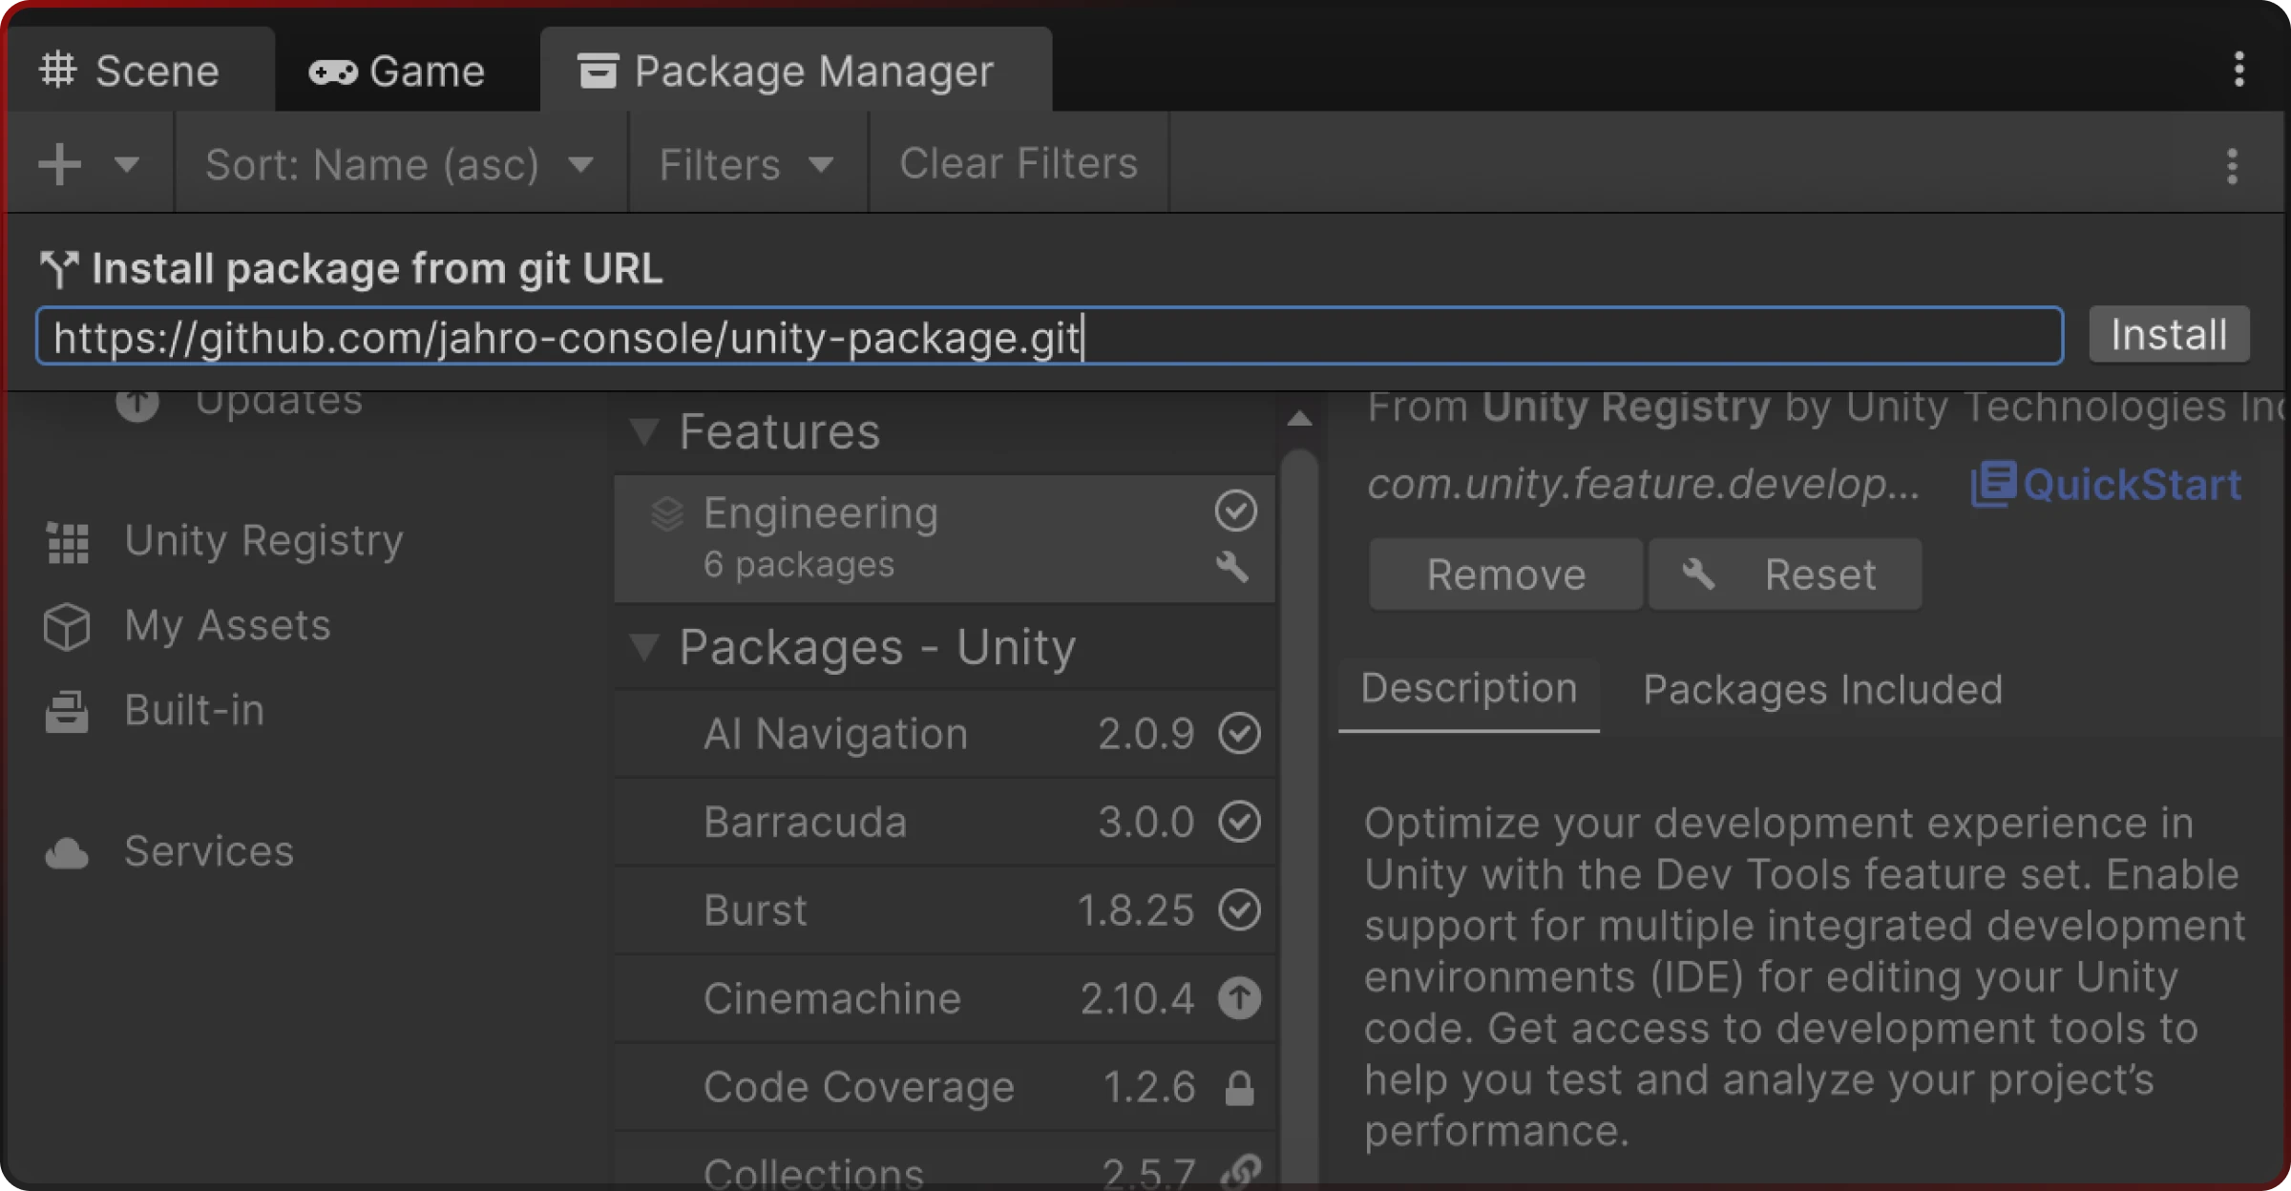This screenshot has width=2291, height=1191.
Task: Click the Install button
Action: (x=2169, y=335)
